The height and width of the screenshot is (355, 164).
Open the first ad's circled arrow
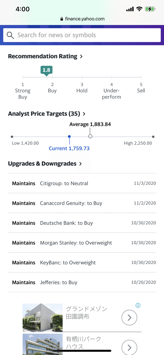click(129, 318)
